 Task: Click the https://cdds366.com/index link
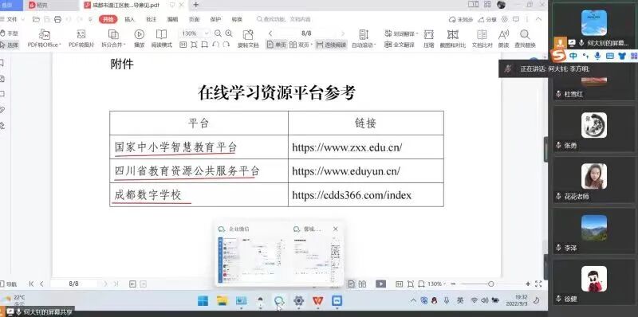(x=352, y=195)
